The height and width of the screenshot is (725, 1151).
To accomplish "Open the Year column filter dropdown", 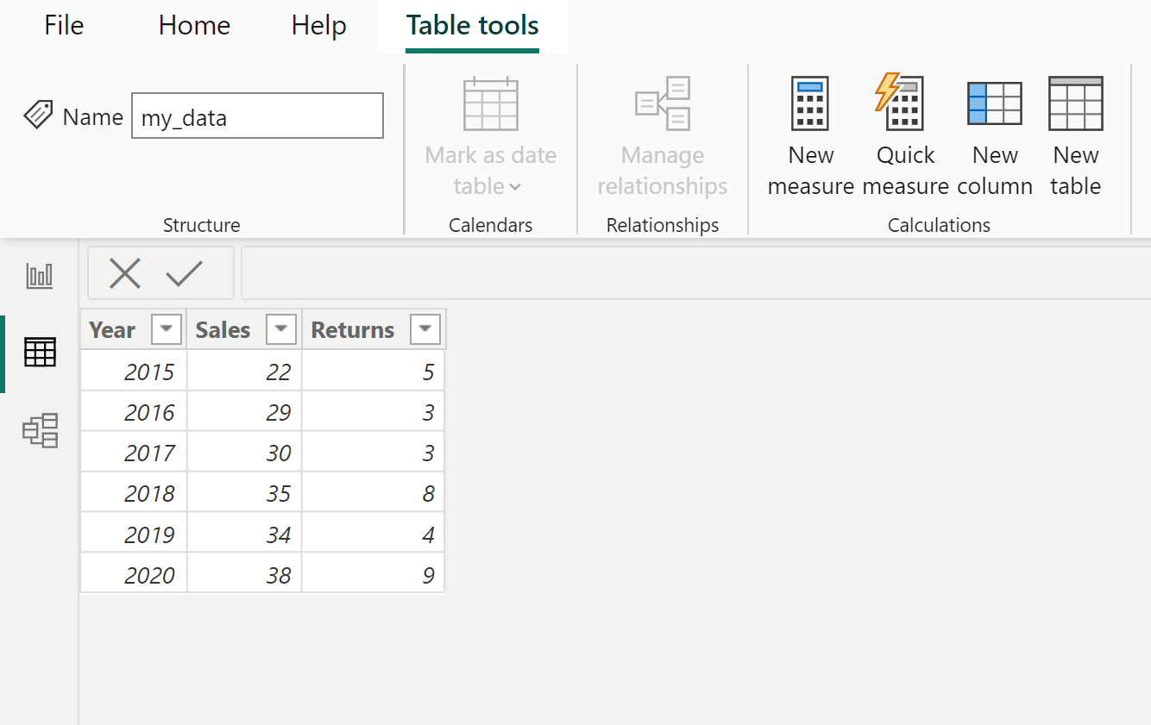I will pos(166,329).
